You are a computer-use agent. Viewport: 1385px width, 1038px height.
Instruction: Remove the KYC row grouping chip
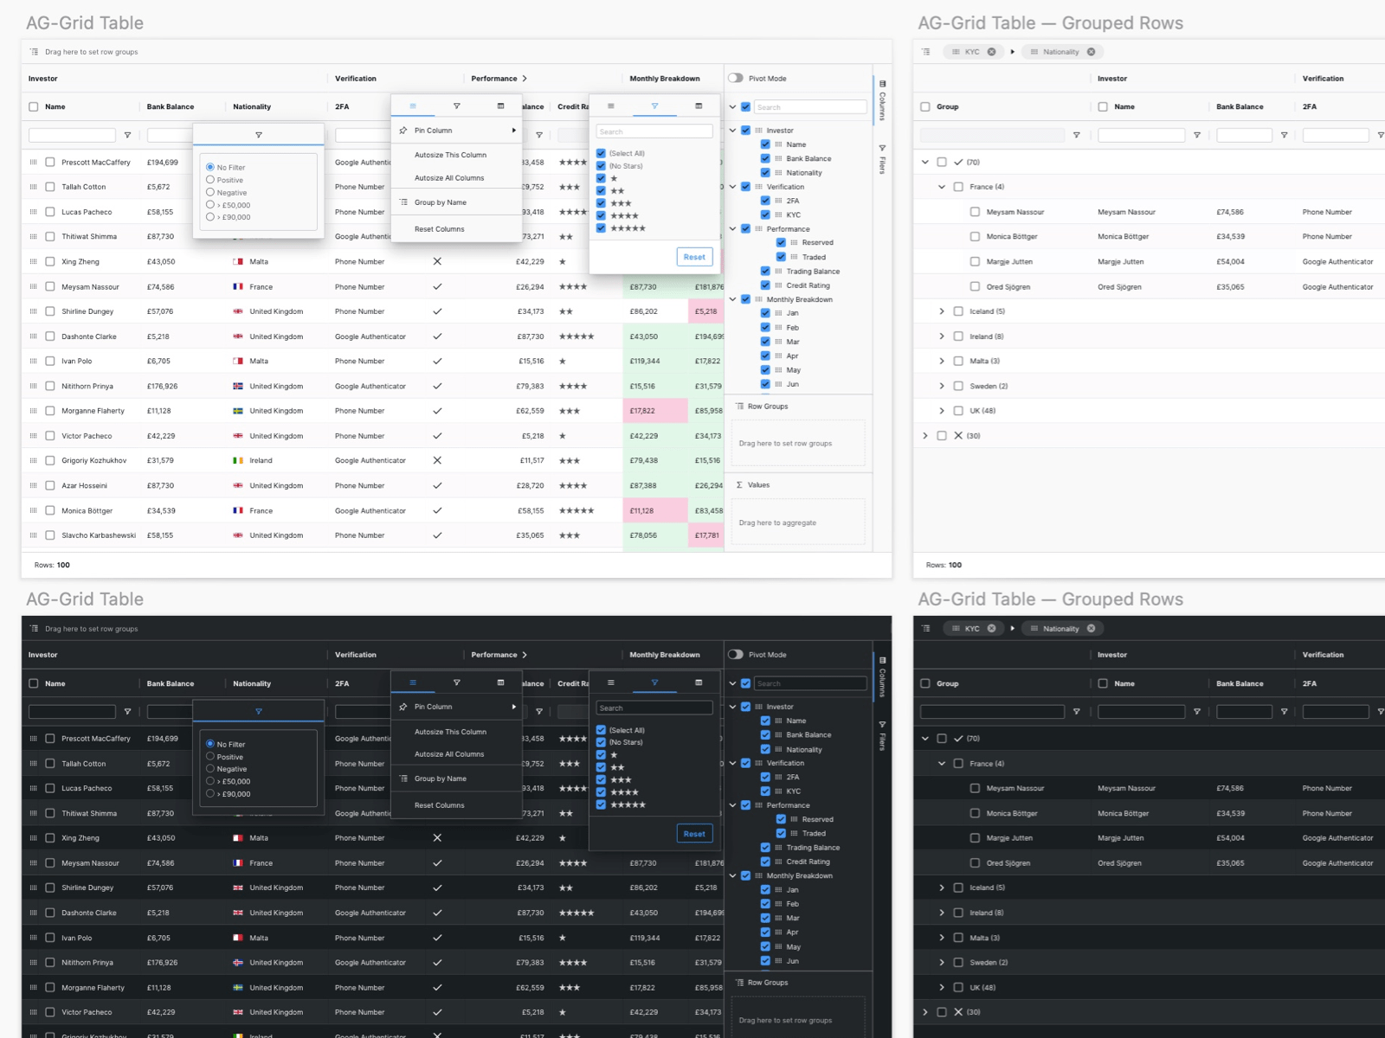coord(991,51)
